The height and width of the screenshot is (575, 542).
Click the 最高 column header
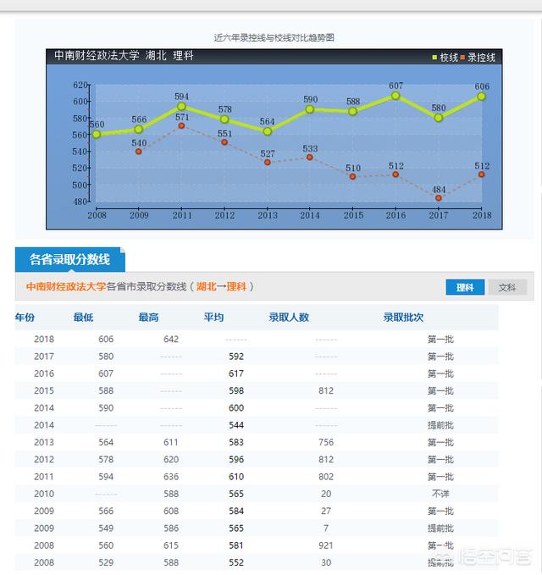148,318
